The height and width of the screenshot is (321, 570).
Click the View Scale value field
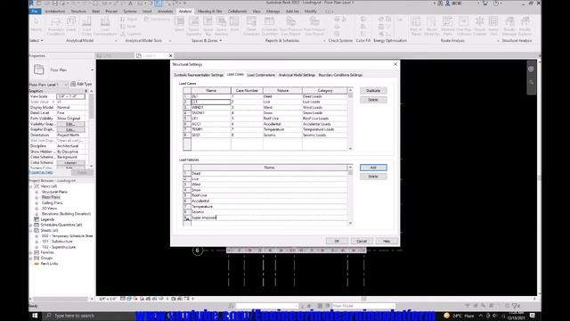pyautogui.click(x=70, y=96)
